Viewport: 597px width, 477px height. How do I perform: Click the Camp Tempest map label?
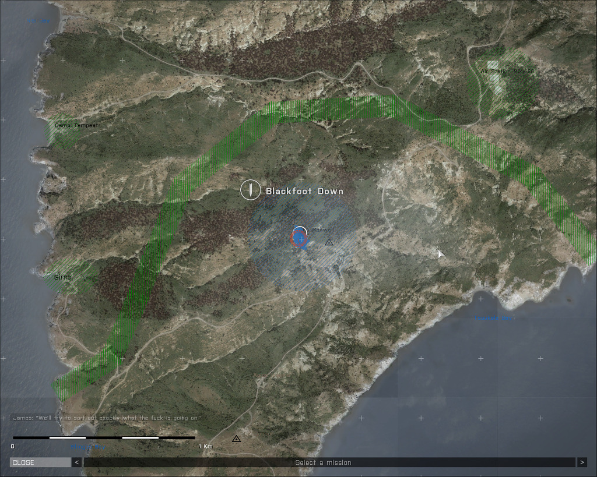click(76, 126)
